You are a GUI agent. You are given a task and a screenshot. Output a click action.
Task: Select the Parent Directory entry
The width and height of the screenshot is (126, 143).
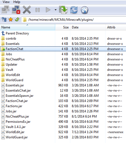(x=17, y=33)
